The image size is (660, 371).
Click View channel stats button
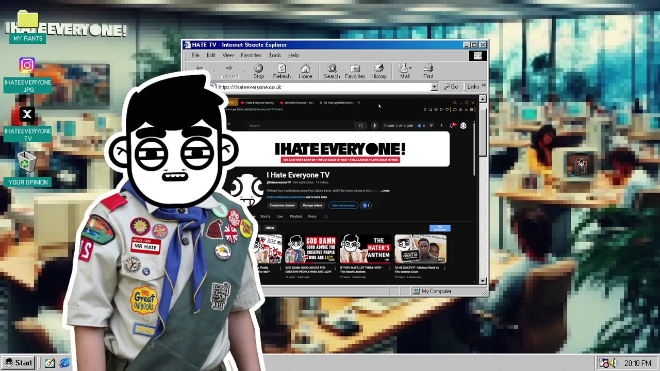click(343, 206)
